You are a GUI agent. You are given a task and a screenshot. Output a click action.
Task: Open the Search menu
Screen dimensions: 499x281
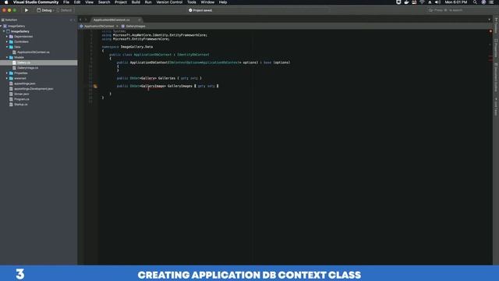point(104,2)
